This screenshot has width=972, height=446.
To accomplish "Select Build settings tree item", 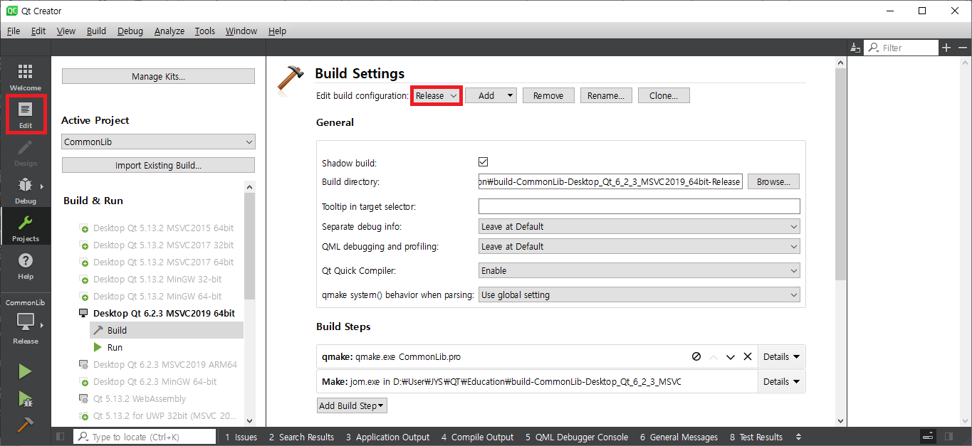I will point(167,330).
